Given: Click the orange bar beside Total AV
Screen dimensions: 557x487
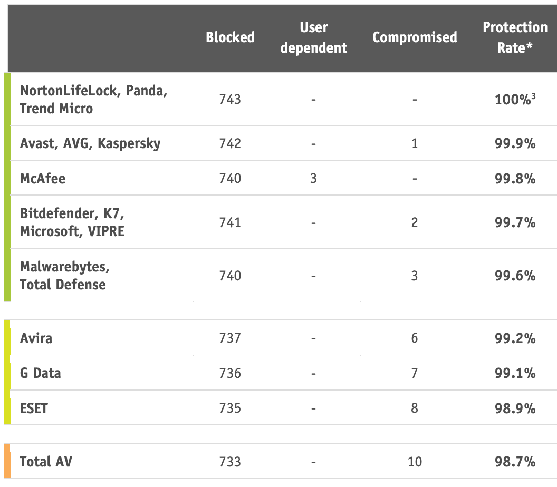Looking at the screenshot, I should point(7,462).
